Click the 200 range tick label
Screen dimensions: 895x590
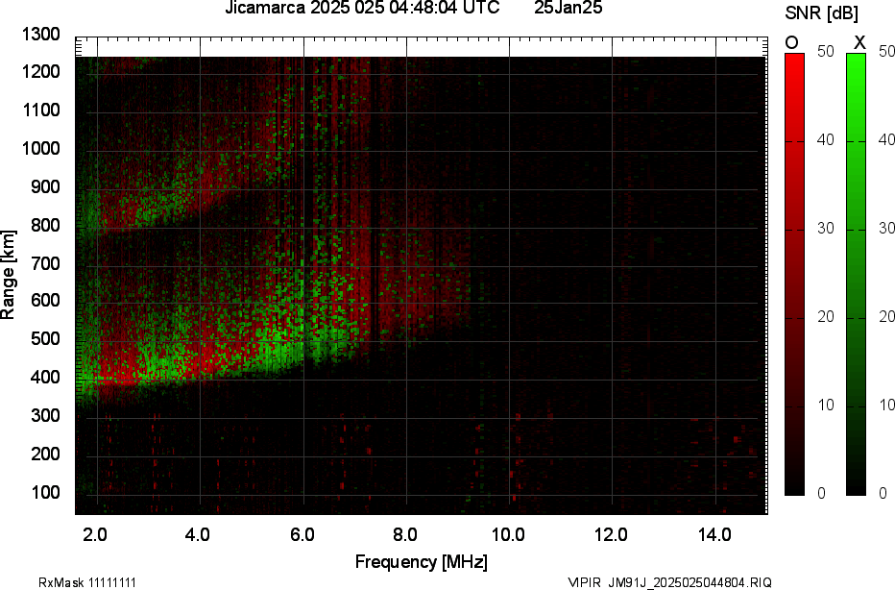pos(45,454)
